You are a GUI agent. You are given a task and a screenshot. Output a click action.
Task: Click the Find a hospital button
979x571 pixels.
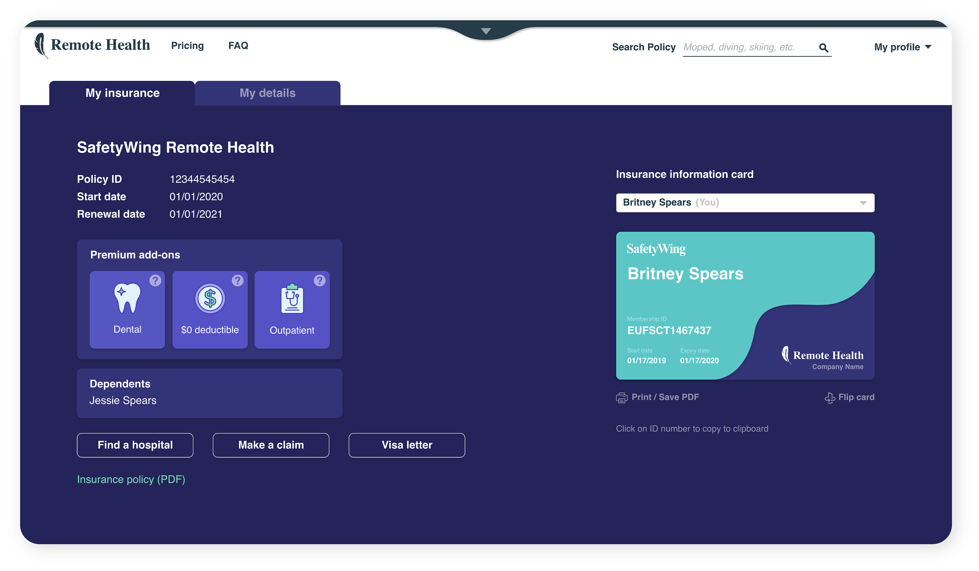(135, 445)
